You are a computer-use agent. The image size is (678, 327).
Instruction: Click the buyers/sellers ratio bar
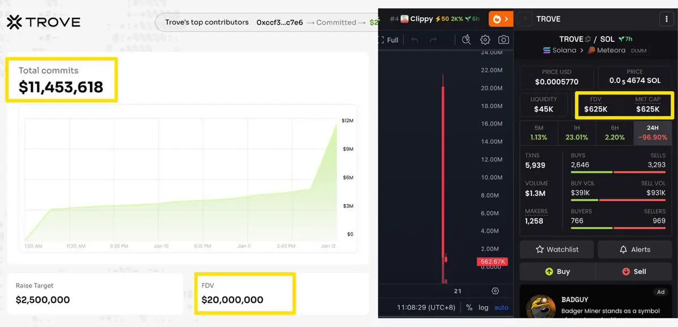[618, 228]
